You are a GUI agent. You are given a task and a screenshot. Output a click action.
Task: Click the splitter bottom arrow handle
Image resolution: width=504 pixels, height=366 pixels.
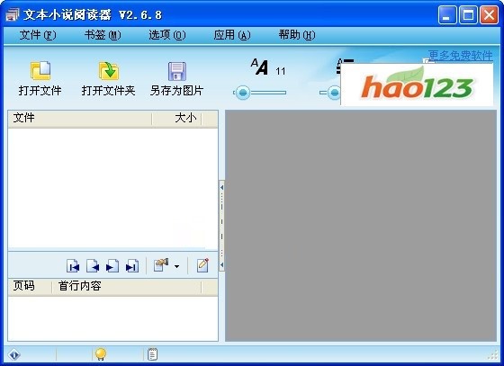pyautogui.click(x=221, y=265)
